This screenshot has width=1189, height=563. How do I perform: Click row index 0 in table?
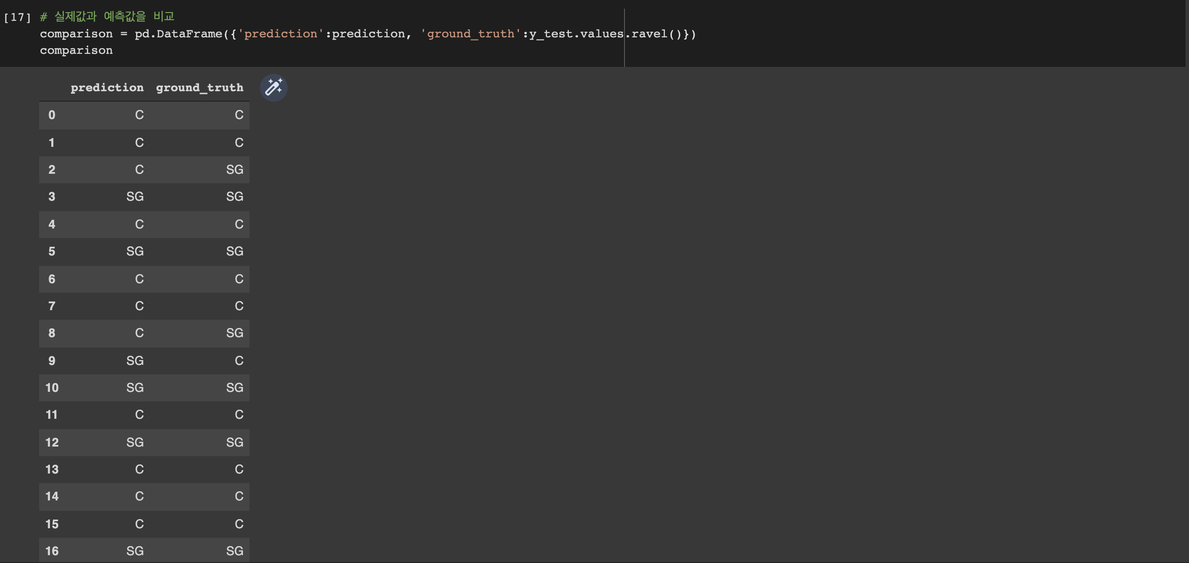pos(52,115)
